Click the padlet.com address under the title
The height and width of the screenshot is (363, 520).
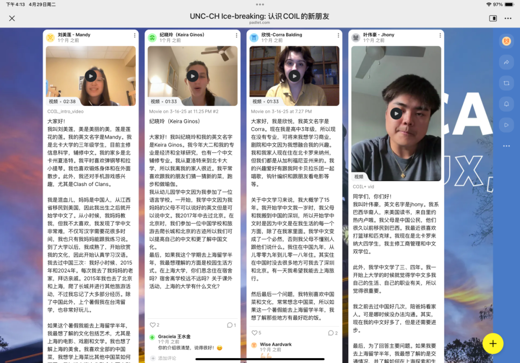[x=260, y=23]
